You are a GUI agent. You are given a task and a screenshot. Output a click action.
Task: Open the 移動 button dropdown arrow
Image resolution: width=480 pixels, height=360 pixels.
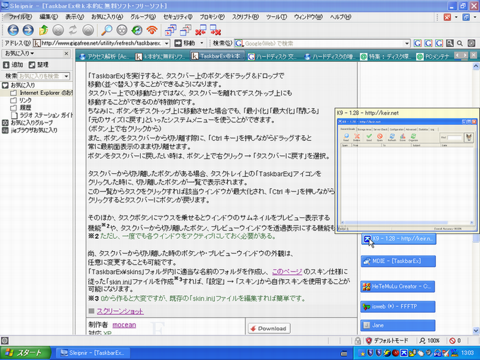tap(202, 43)
